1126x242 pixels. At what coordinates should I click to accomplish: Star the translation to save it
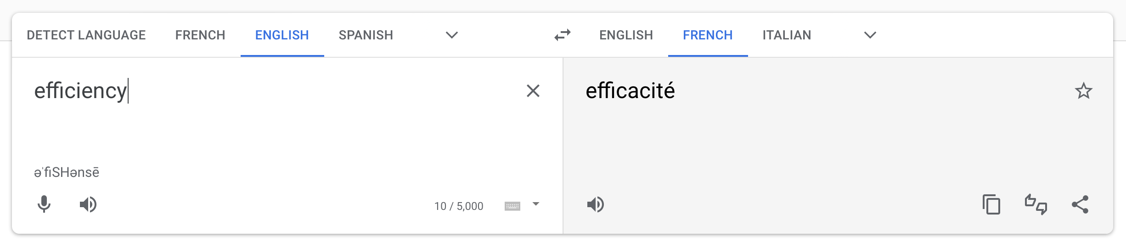(1083, 91)
